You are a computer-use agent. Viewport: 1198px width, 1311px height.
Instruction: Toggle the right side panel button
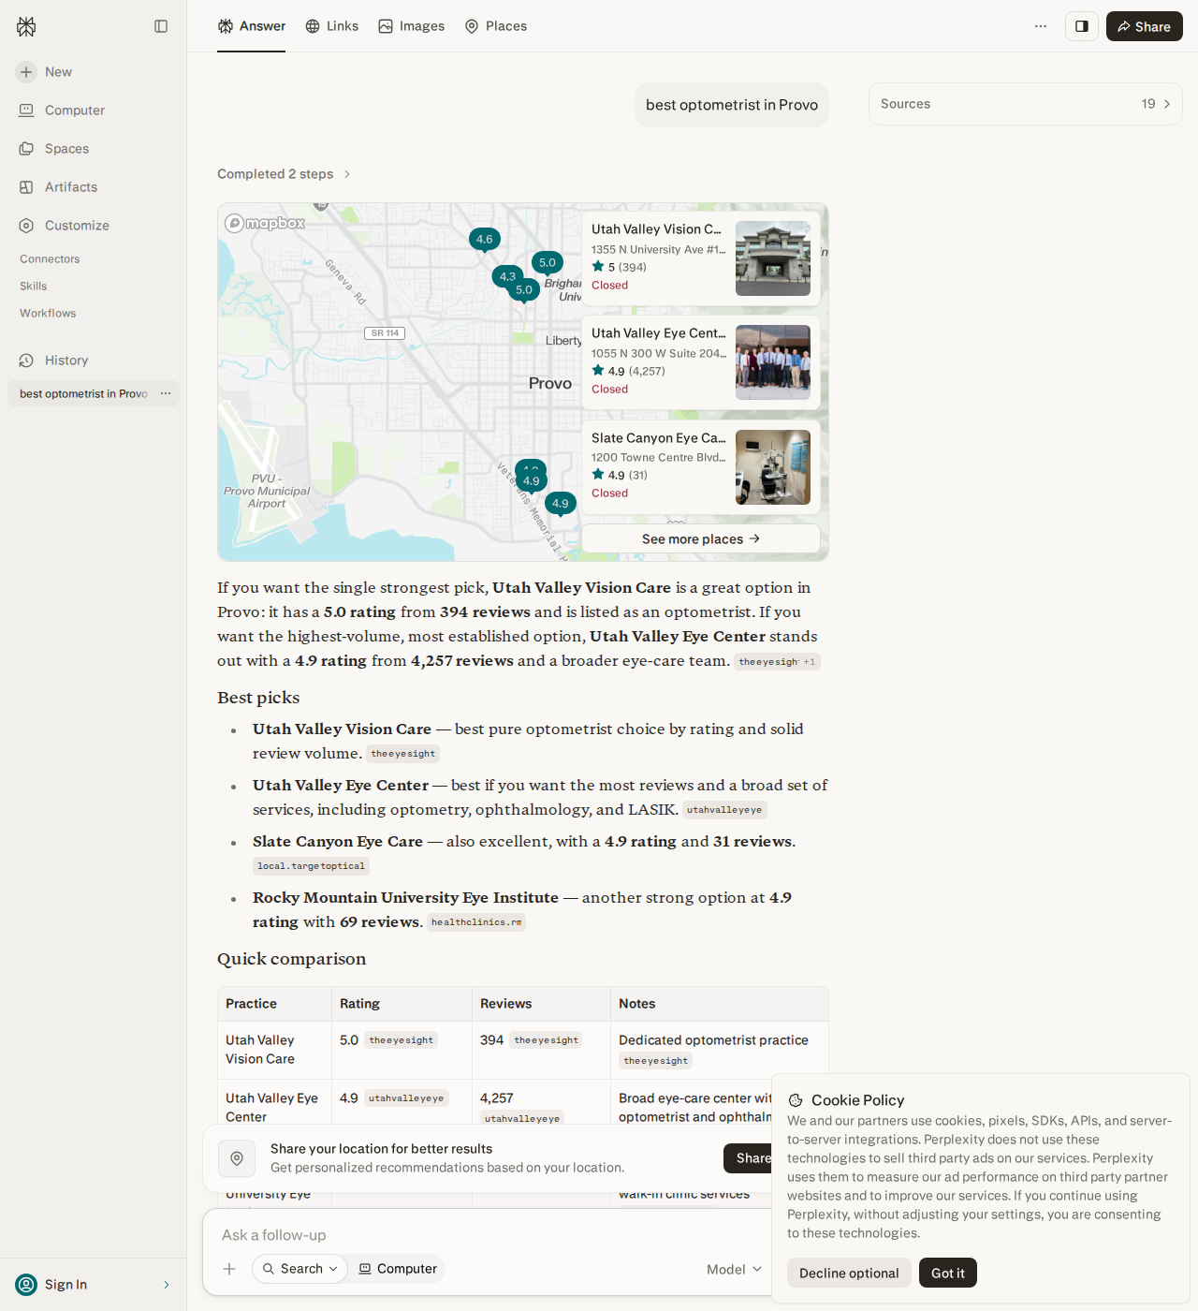click(1082, 26)
